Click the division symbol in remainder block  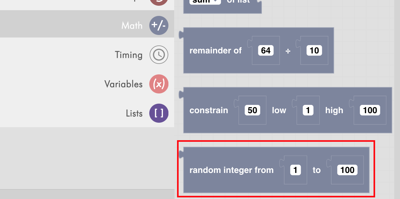(x=288, y=51)
